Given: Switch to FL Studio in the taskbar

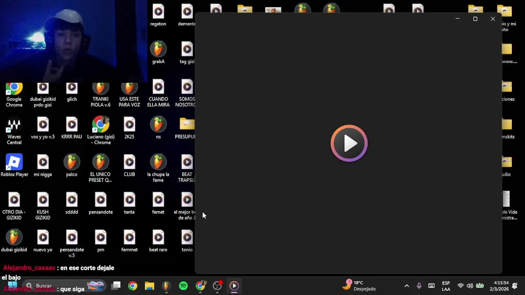Looking at the screenshot, I should point(166,286).
